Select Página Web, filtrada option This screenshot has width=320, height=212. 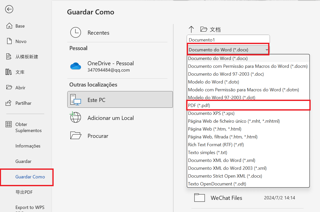tap(248, 137)
